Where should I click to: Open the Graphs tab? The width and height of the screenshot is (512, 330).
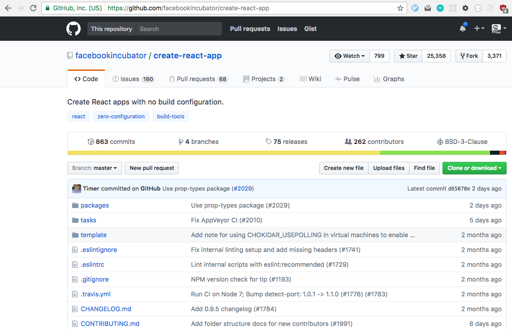(x=389, y=79)
